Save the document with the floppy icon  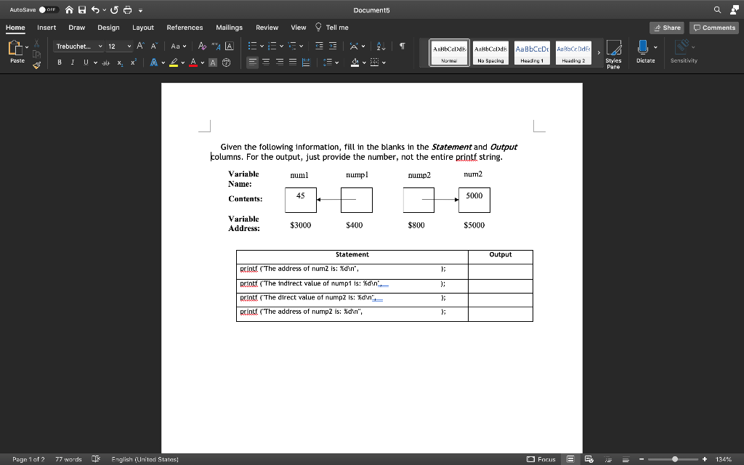point(82,9)
